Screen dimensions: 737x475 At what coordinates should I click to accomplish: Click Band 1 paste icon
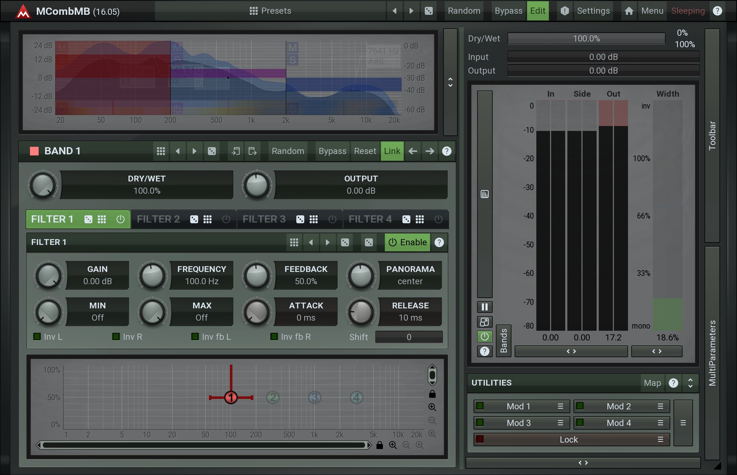[x=253, y=151]
